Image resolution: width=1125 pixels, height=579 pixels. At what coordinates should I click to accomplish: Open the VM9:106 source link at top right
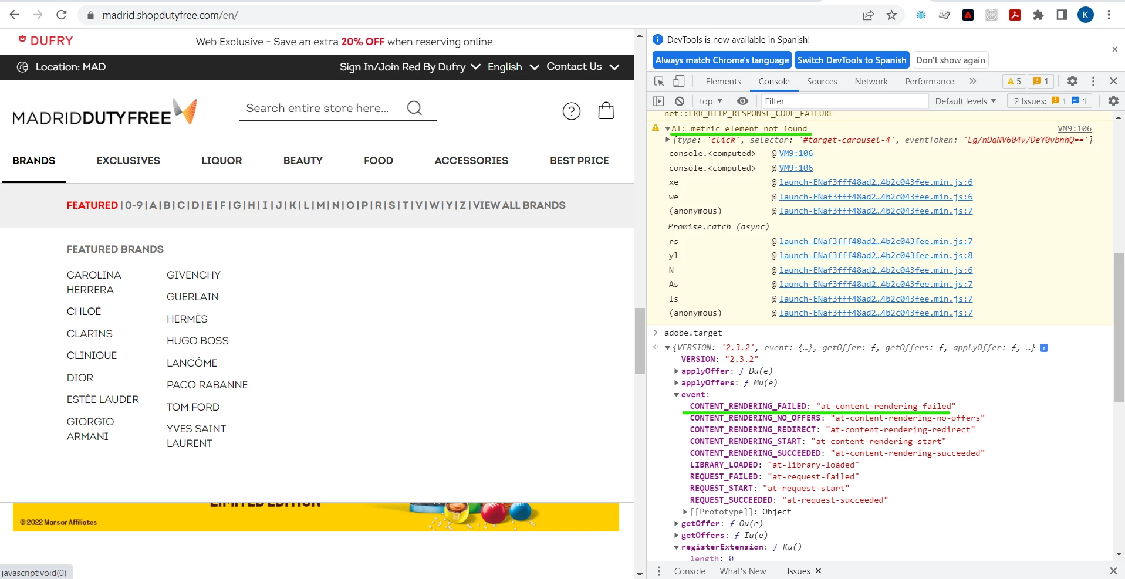1074,128
